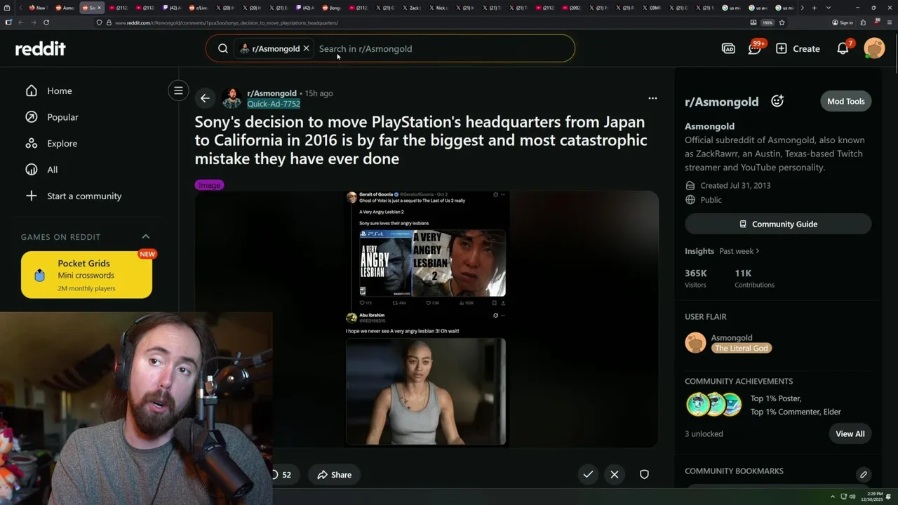The image size is (898, 505).
Task: Click the site security shield icon
Action: click(100, 22)
